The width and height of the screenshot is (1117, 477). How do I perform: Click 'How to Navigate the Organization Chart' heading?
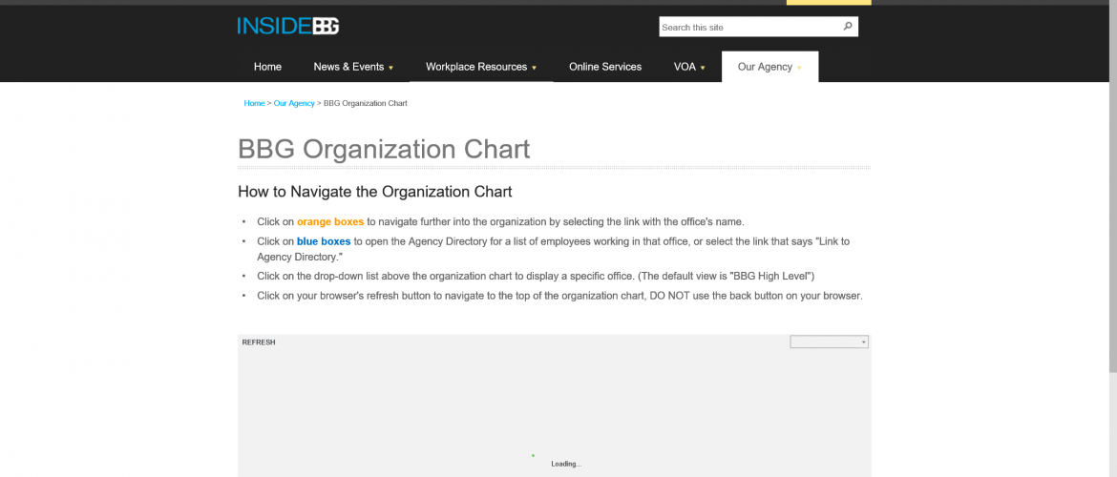coord(375,192)
